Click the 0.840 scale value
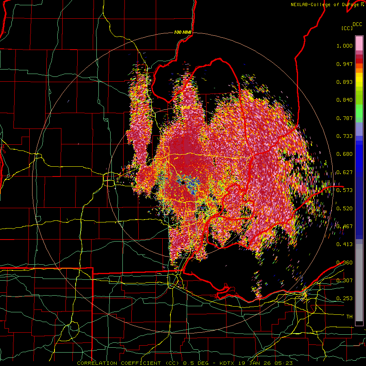Viewport: 366px width, 366px height. tap(344, 100)
